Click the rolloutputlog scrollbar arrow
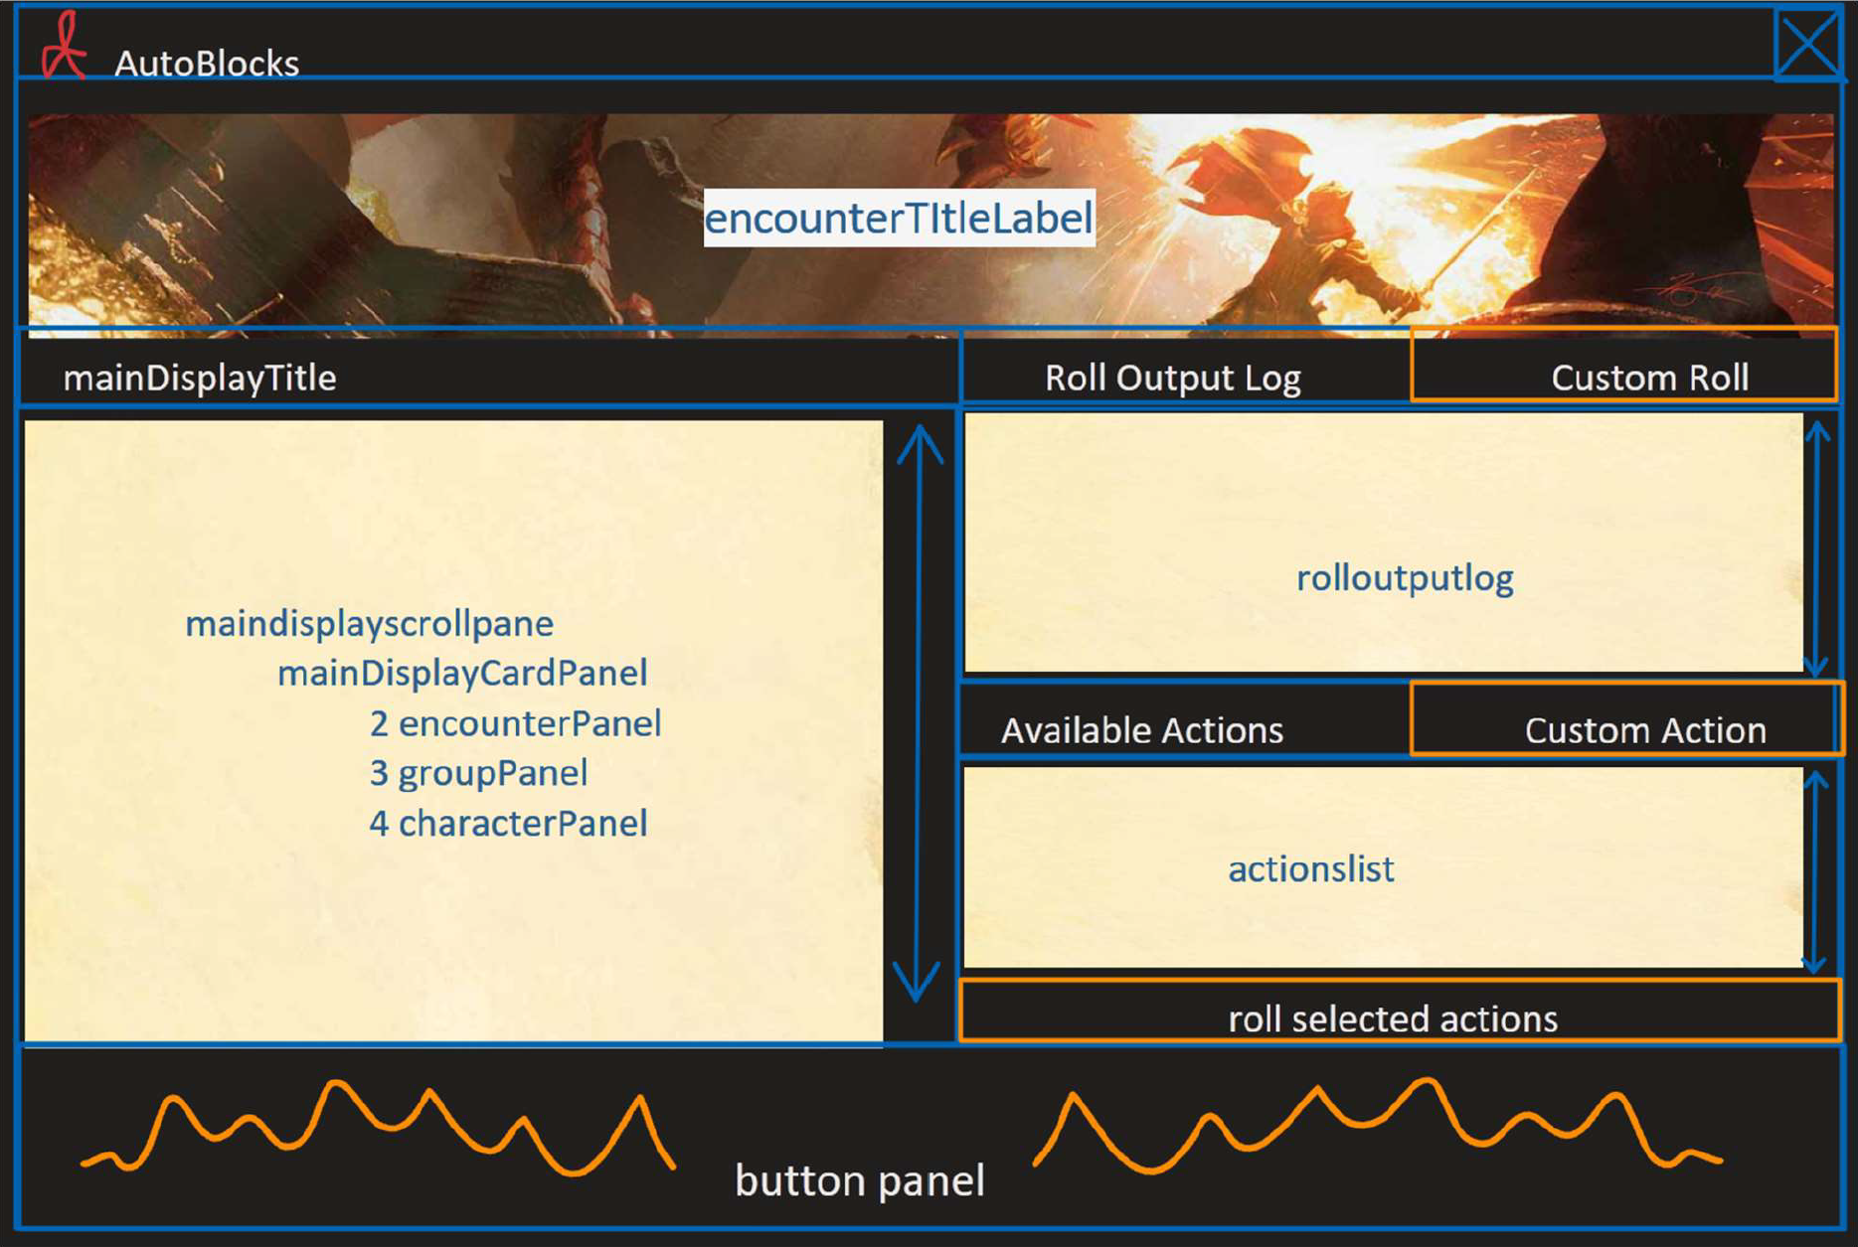 point(1818,432)
